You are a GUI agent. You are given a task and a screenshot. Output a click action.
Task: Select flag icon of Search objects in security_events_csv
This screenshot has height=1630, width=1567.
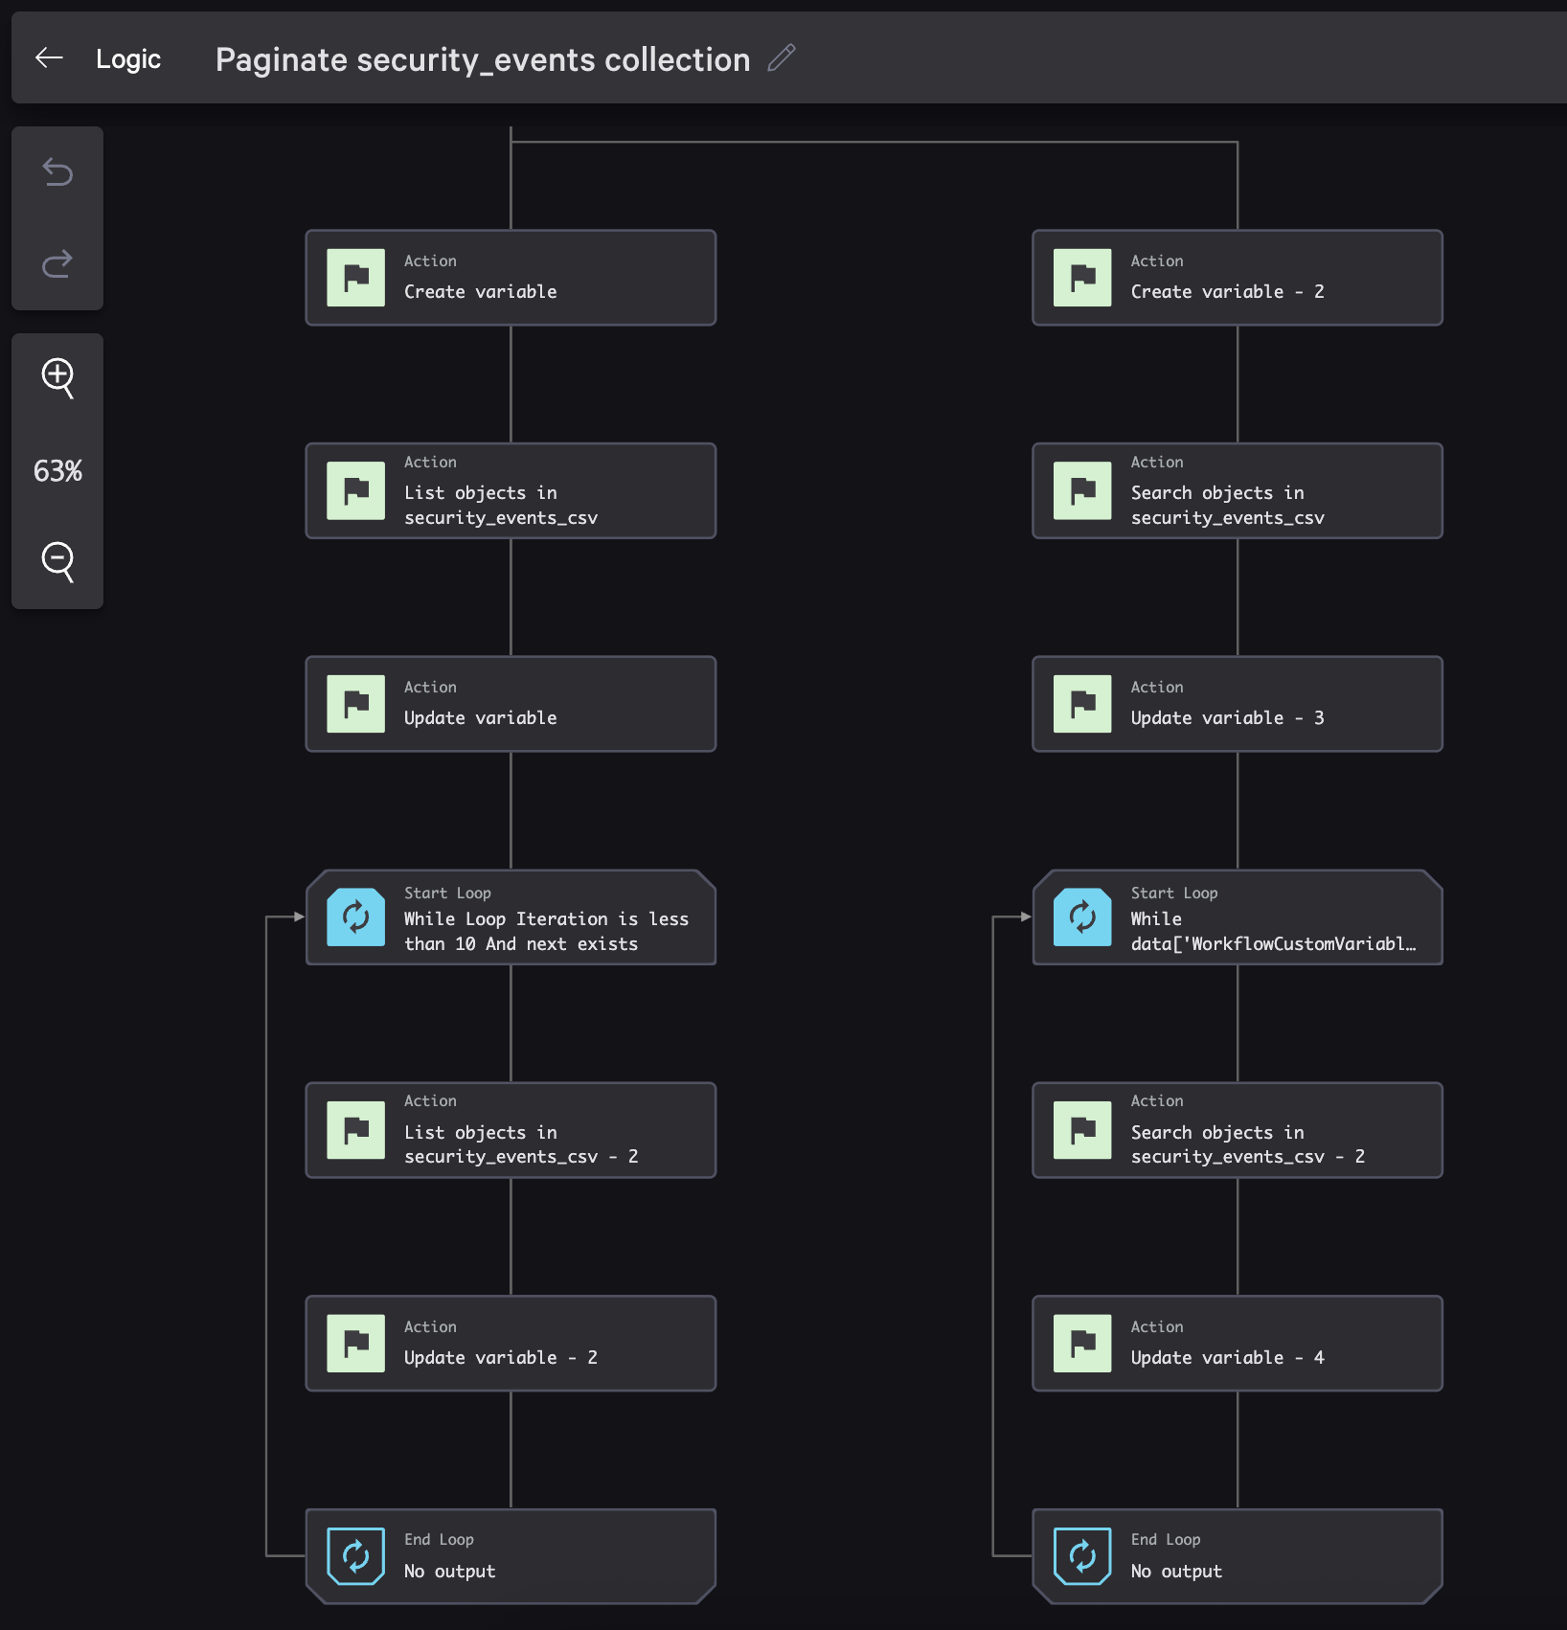[1081, 490]
